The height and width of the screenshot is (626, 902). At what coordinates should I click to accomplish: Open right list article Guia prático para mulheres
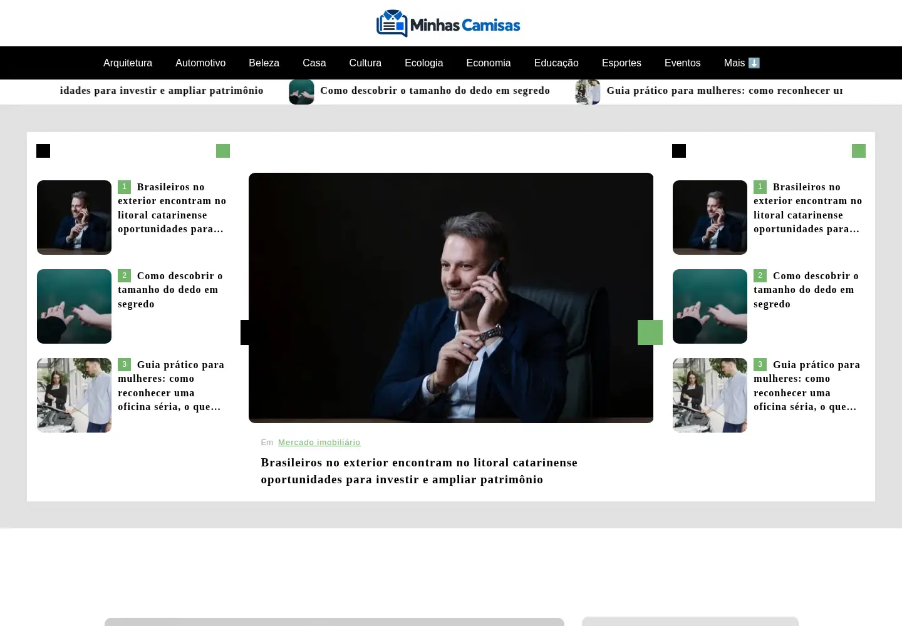[x=807, y=386]
